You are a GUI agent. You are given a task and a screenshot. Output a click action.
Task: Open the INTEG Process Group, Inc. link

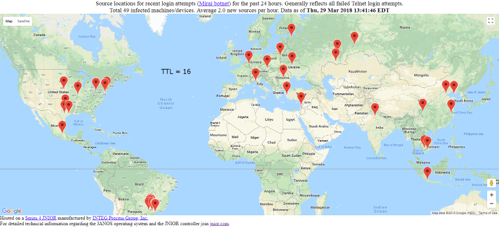pos(120,218)
